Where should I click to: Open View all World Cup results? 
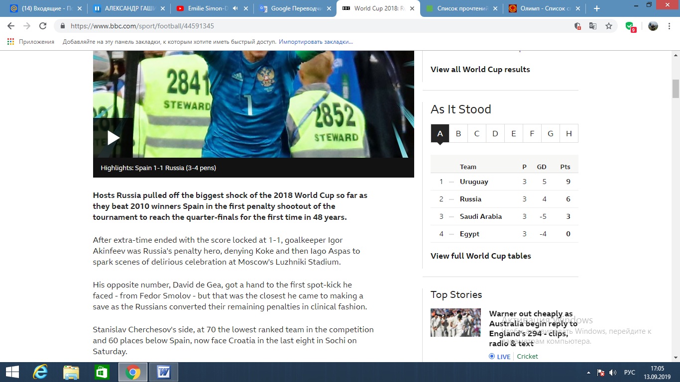(x=480, y=70)
